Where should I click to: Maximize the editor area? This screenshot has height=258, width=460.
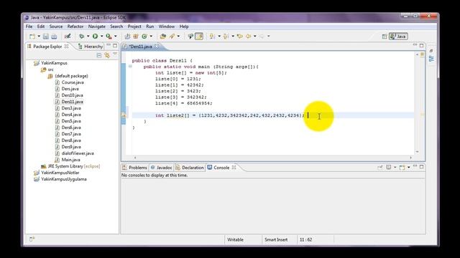[422, 46]
